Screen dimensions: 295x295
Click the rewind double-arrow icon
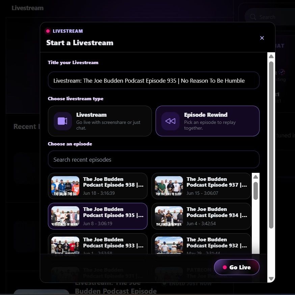point(170,121)
